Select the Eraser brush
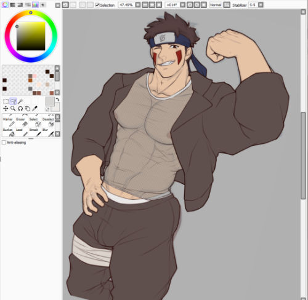The width and height of the screenshot is (308, 300). click(22, 122)
